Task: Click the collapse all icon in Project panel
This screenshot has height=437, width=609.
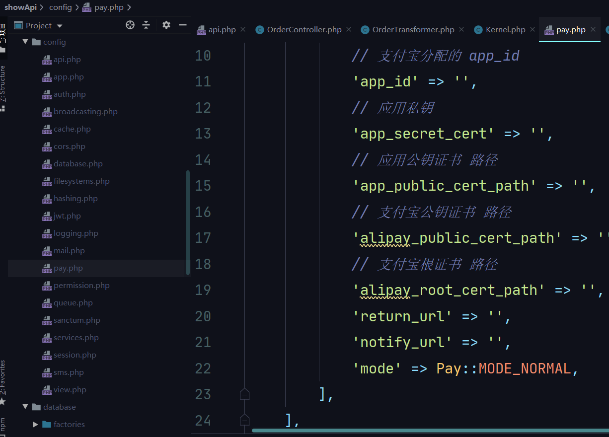Action: click(146, 25)
